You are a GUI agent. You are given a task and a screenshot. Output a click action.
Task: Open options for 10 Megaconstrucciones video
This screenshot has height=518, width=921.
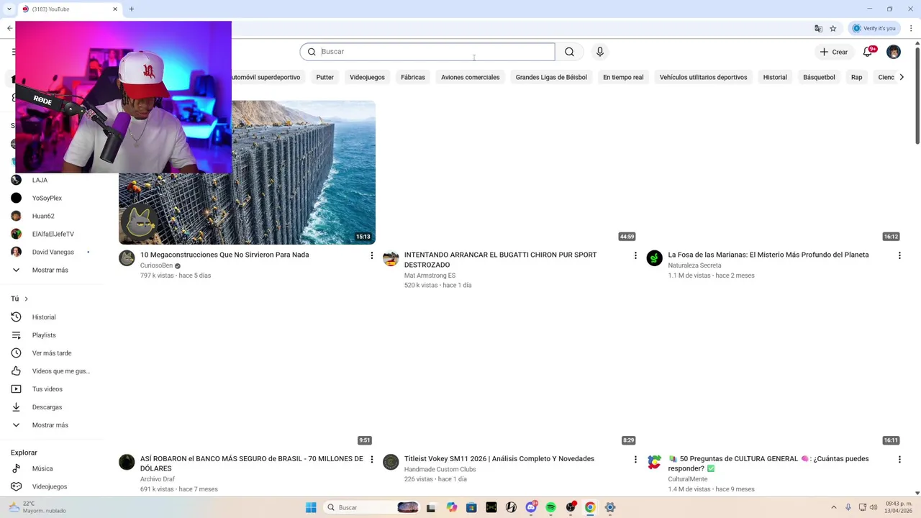372,255
